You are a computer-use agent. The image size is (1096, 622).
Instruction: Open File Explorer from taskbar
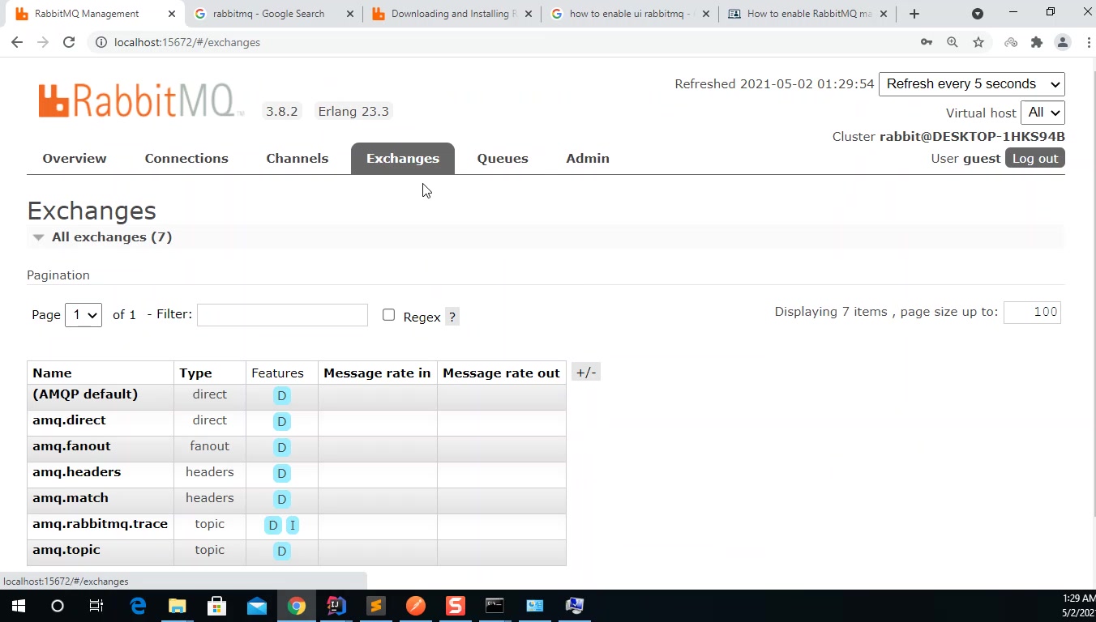pos(177,606)
